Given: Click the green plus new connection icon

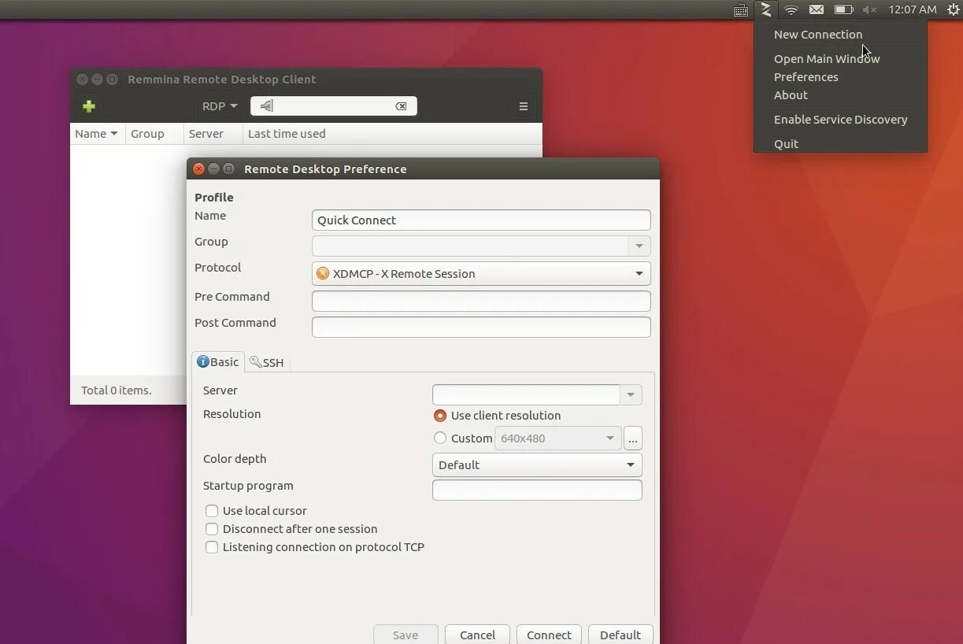Looking at the screenshot, I should 88,106.
